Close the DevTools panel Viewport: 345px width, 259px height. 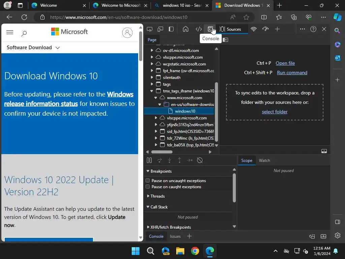[324, 29]
